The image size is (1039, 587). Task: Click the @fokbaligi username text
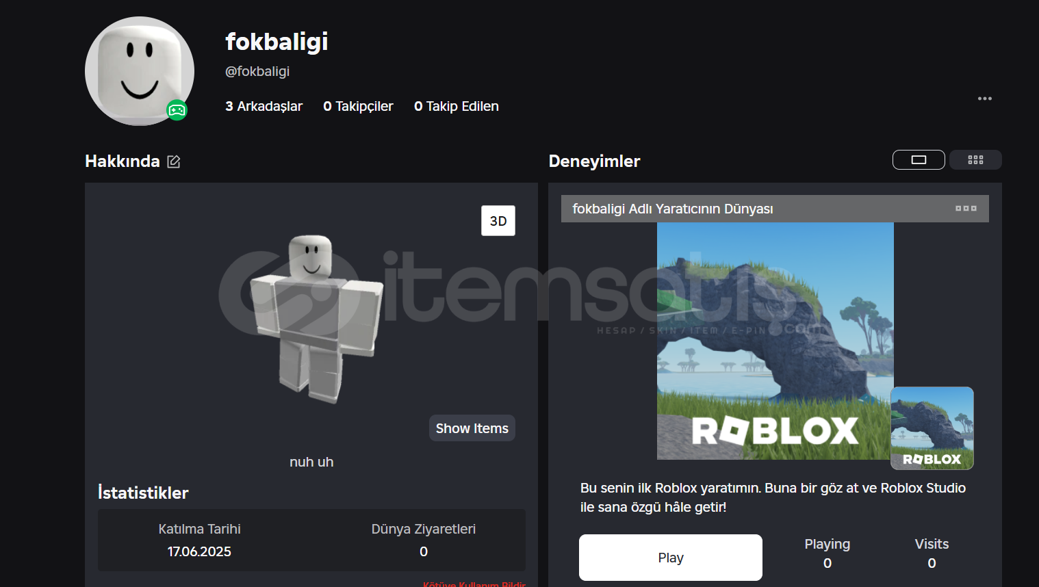[257, 71]
